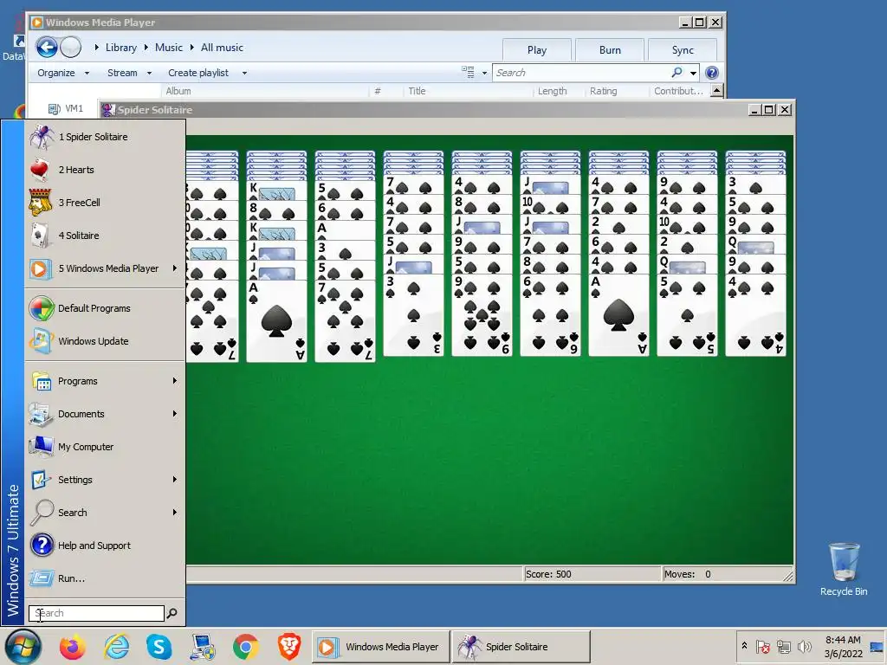Click the Start menu search input field
The width and height of the screenshot is (887, 665).
(x=96, y=613)
